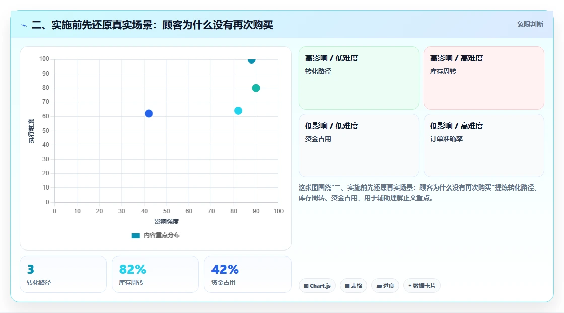Click the 表格 tag chip
This screenshot has width=564, height=313.
pyautogui.click(x=354, y=286)
